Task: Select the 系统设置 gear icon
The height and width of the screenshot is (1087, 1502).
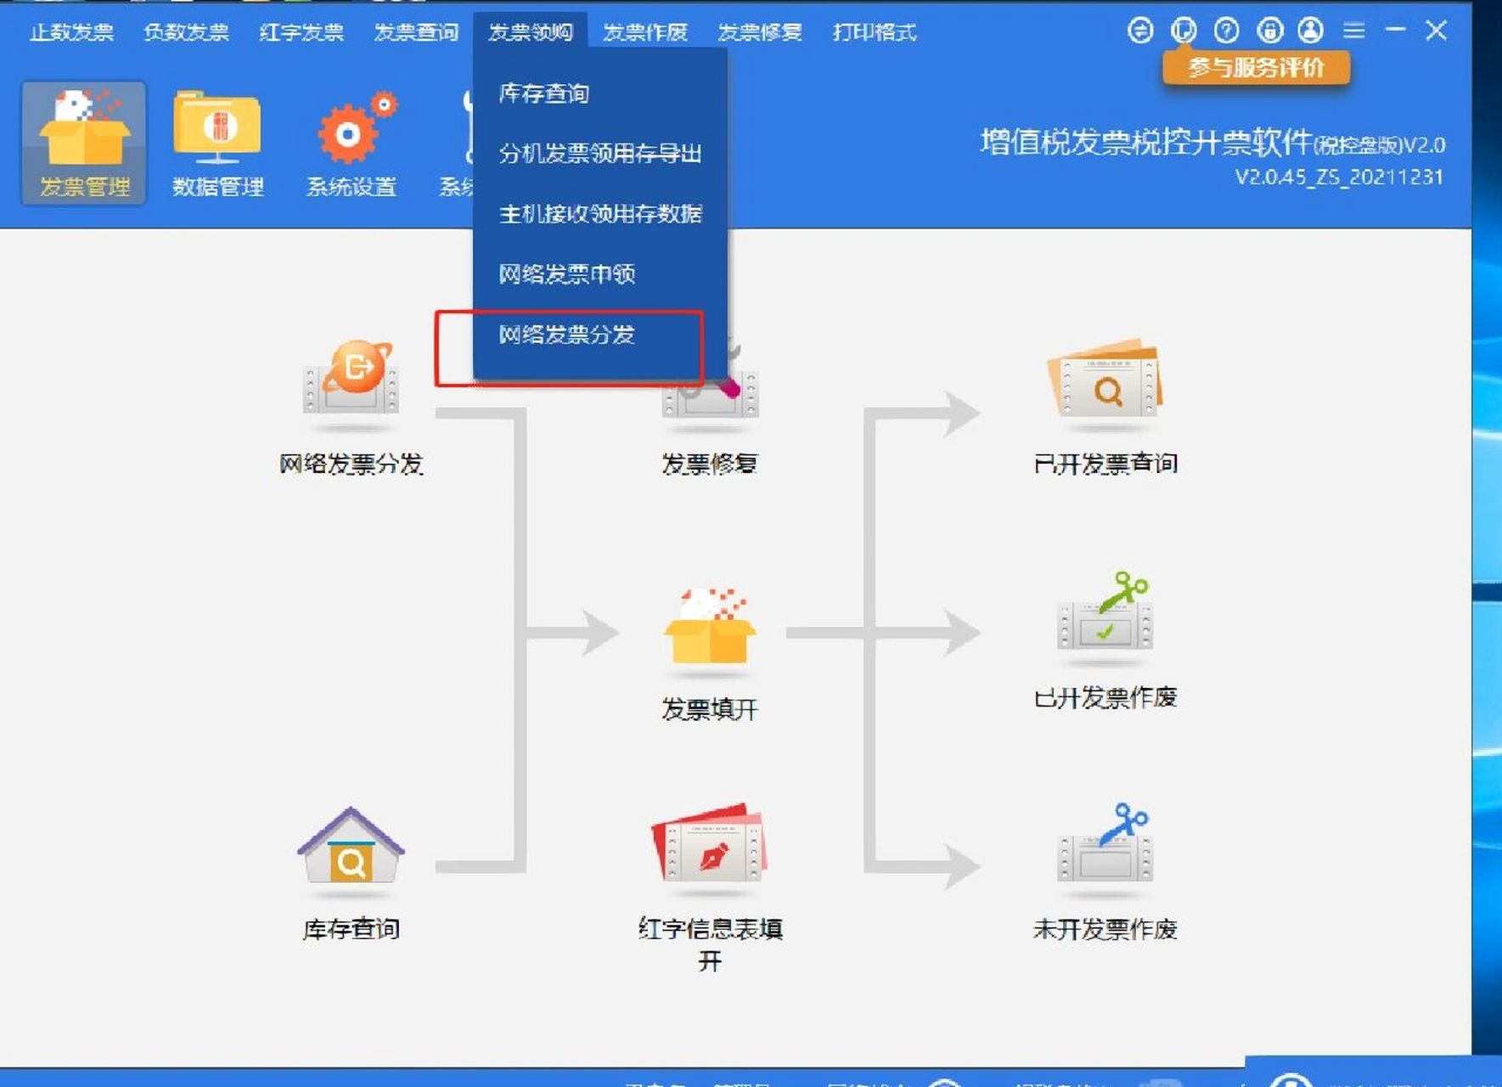Action: (x=351, y=136)
